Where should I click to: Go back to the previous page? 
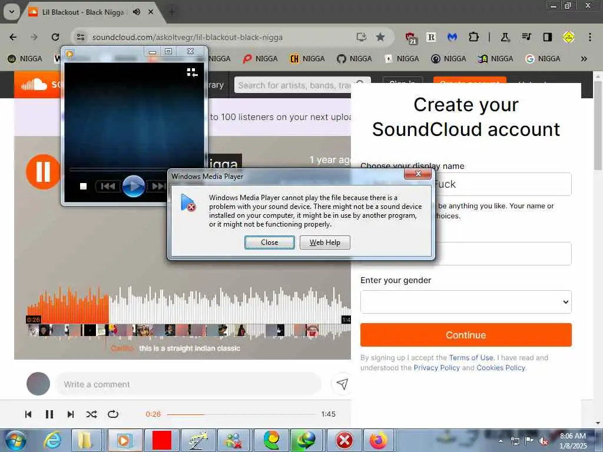click(x=13, y=37)
